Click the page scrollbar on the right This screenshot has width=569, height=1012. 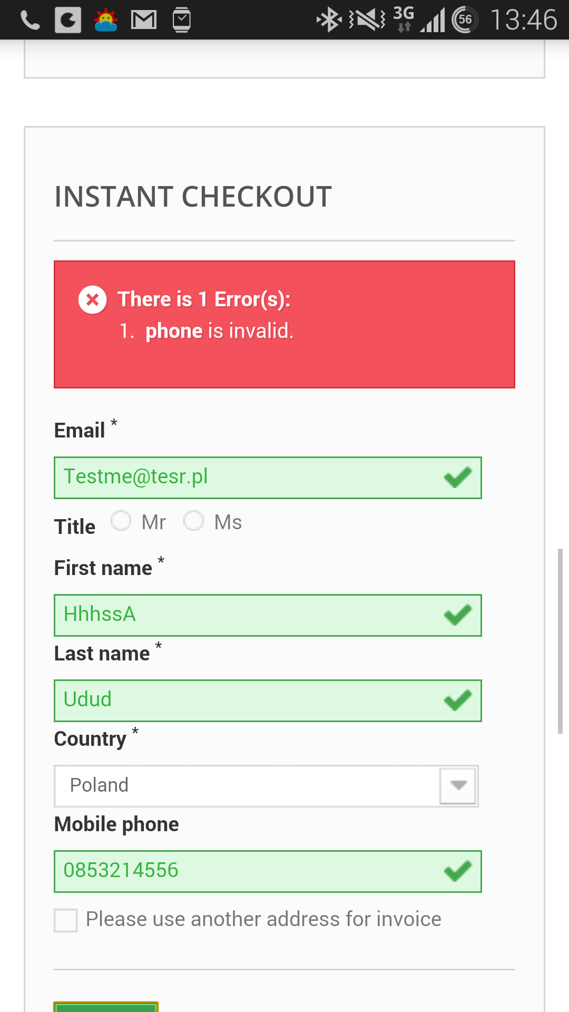[560, 640]
